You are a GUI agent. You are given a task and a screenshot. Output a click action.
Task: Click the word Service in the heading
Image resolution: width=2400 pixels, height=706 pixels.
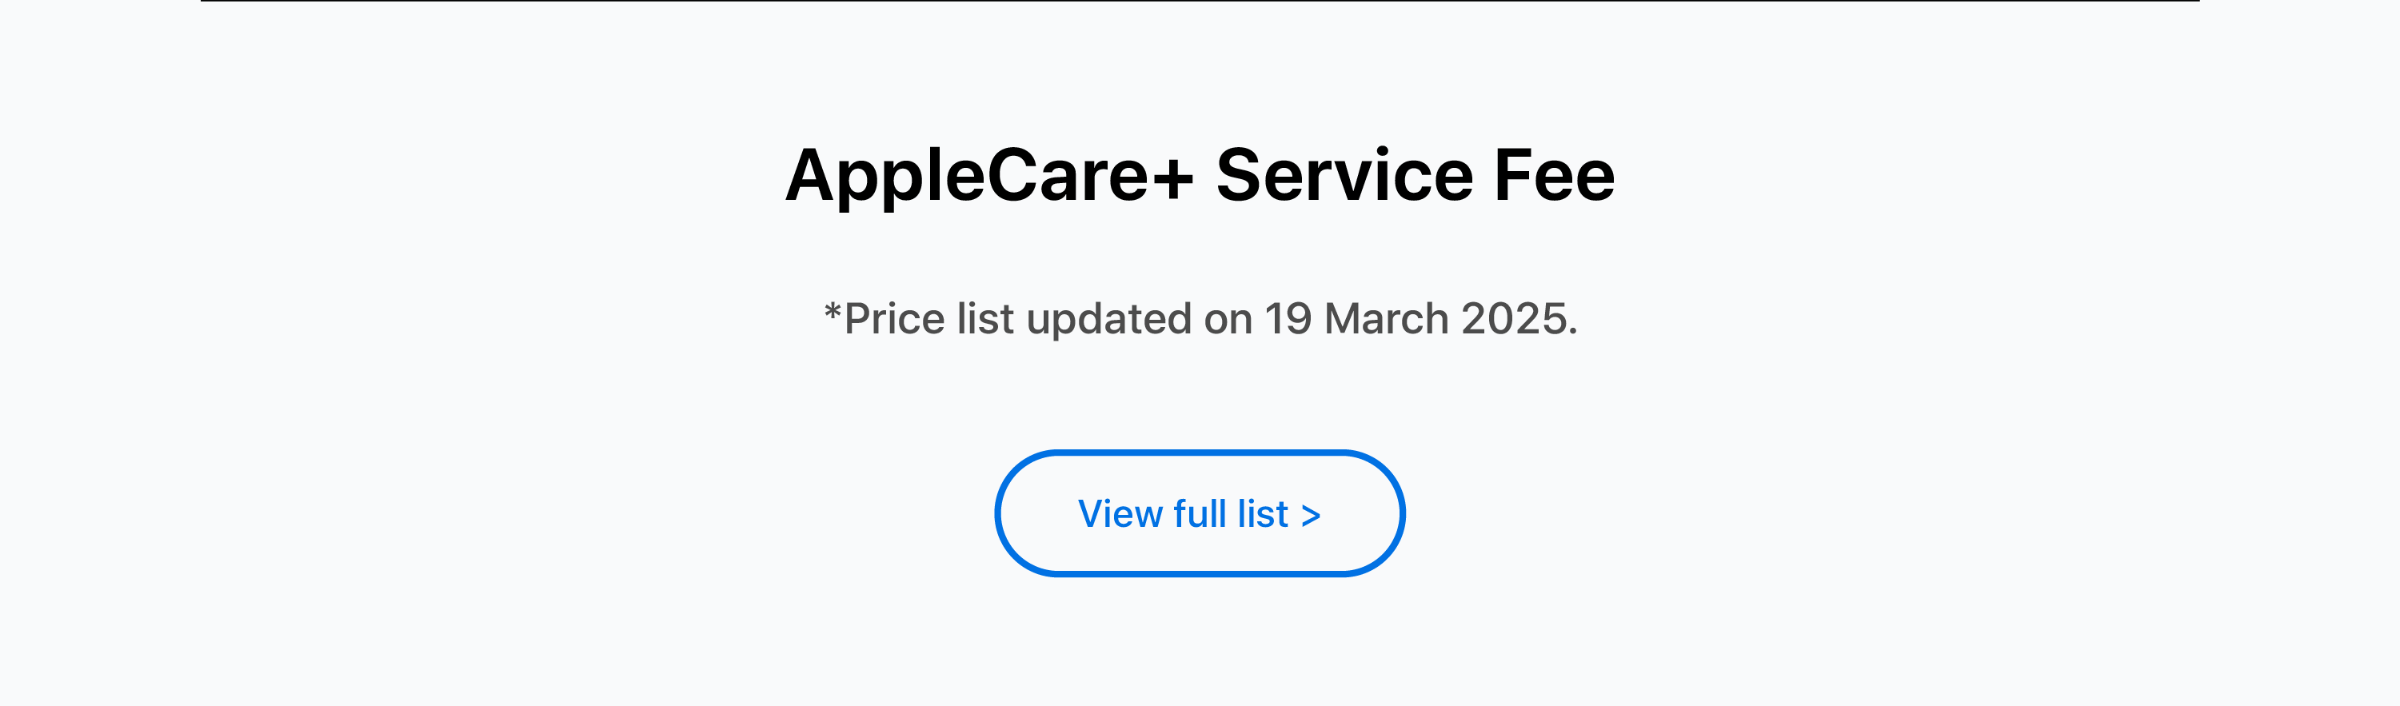point(1344,175)
